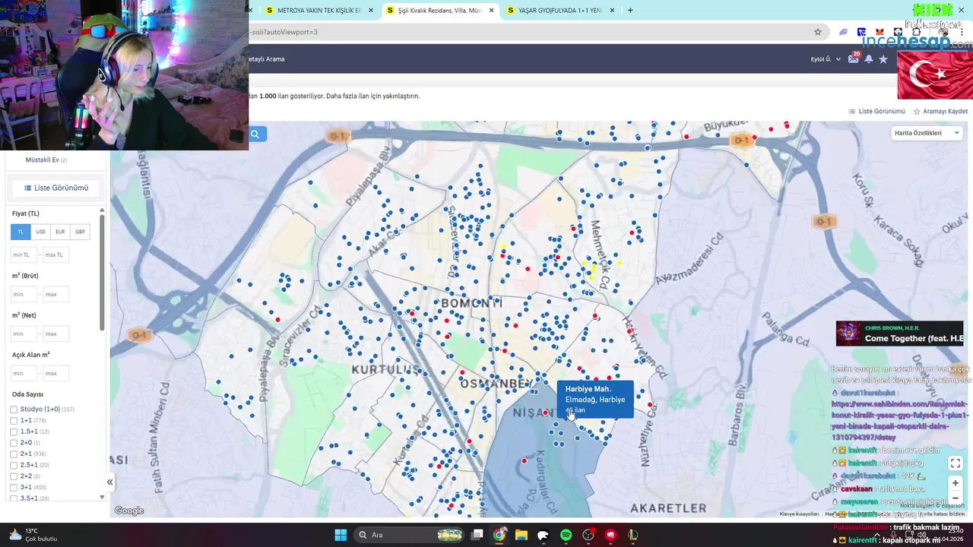The image size is (973, 547).
Task: Open Task View on the taskbar
Action: tap(477, 535)
